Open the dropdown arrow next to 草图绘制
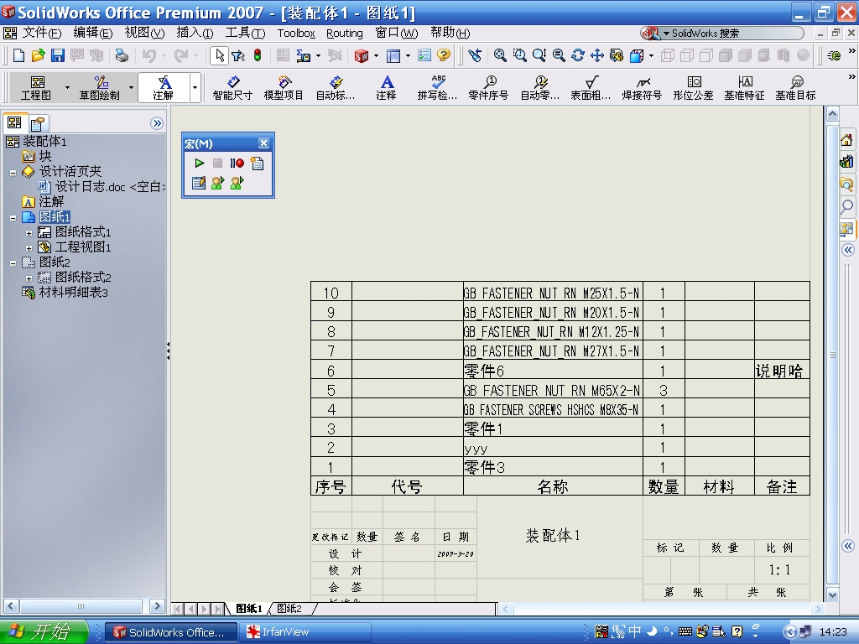 click(131, 87)
